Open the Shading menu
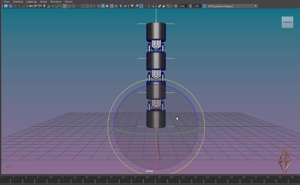The image size is (300, 185). (x=18, y=2)
